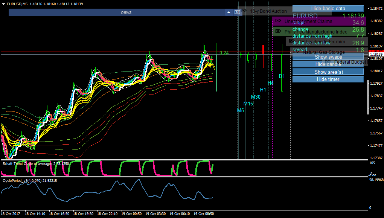Click the Unemployment Claims news event icon
384x218 pixels.
(x=278, y=21)
